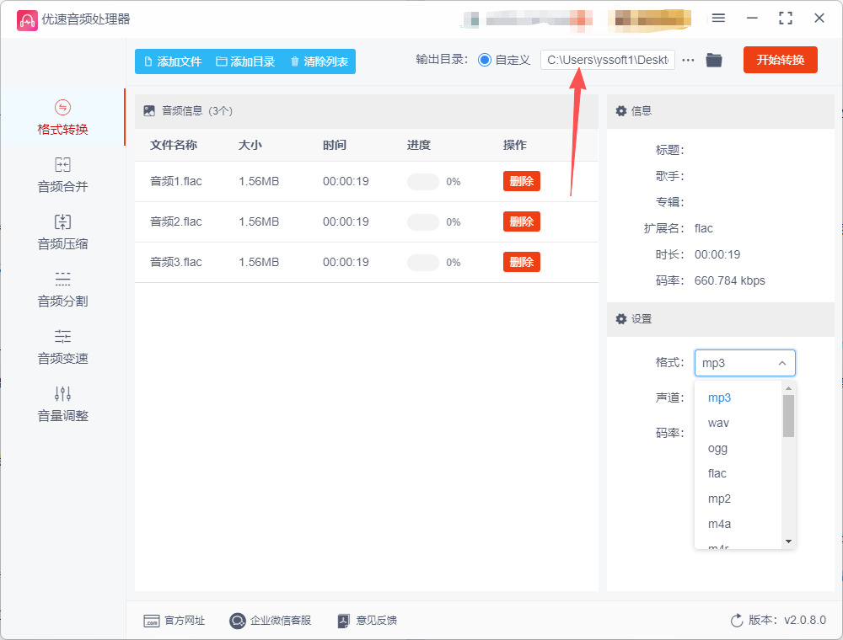Click the progress bar of 音频3.flac
843x640 pixels.
423,262
